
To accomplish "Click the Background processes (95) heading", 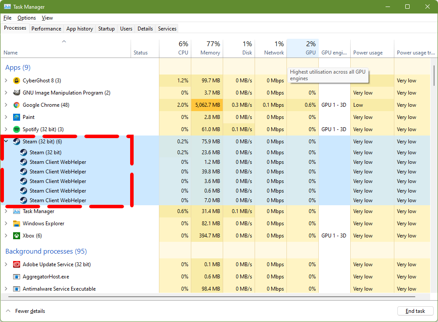I will (46, 251).
